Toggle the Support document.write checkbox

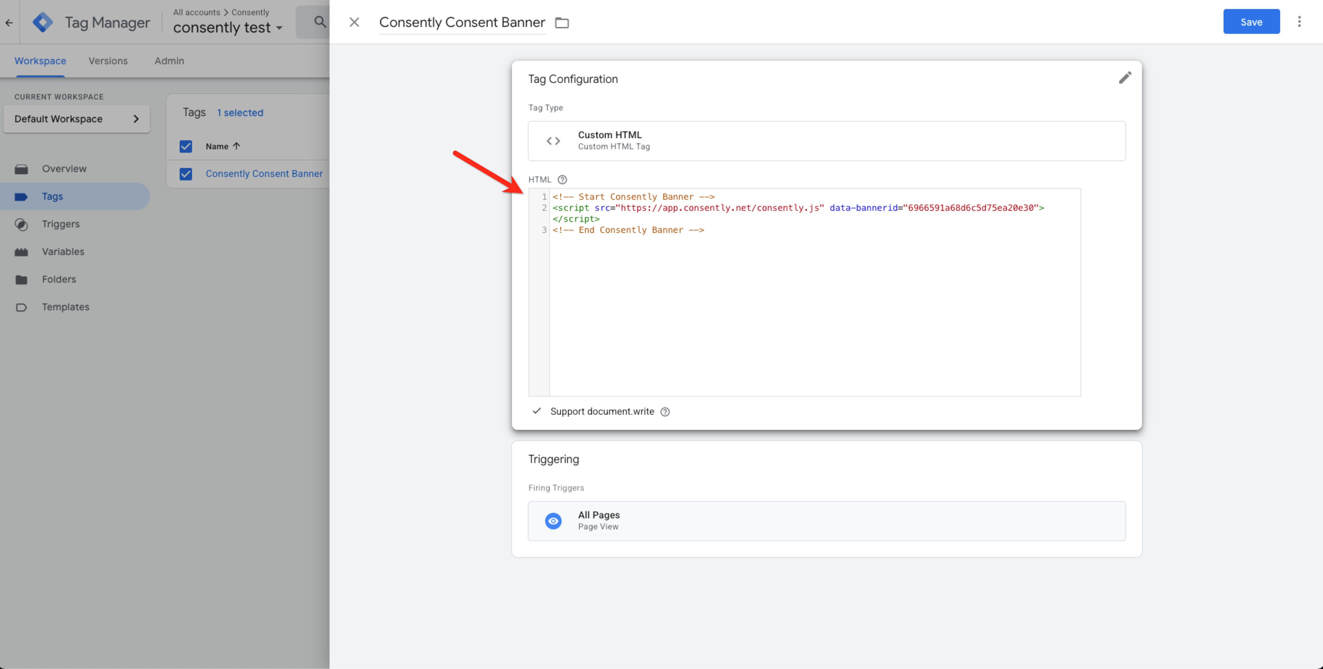point(537,411)
